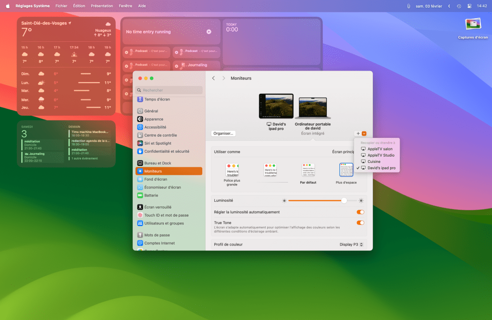Turn off the True Tone switch

click(360, 223)
